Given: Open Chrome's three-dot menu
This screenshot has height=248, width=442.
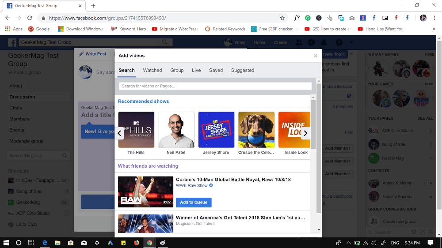Looking at the screenshot, I should coord(434,18).
